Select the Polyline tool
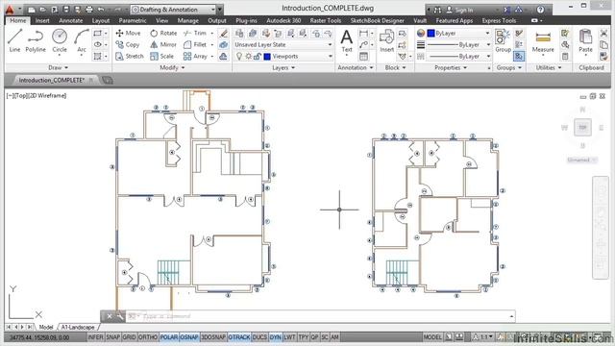 tap(36, 40)
